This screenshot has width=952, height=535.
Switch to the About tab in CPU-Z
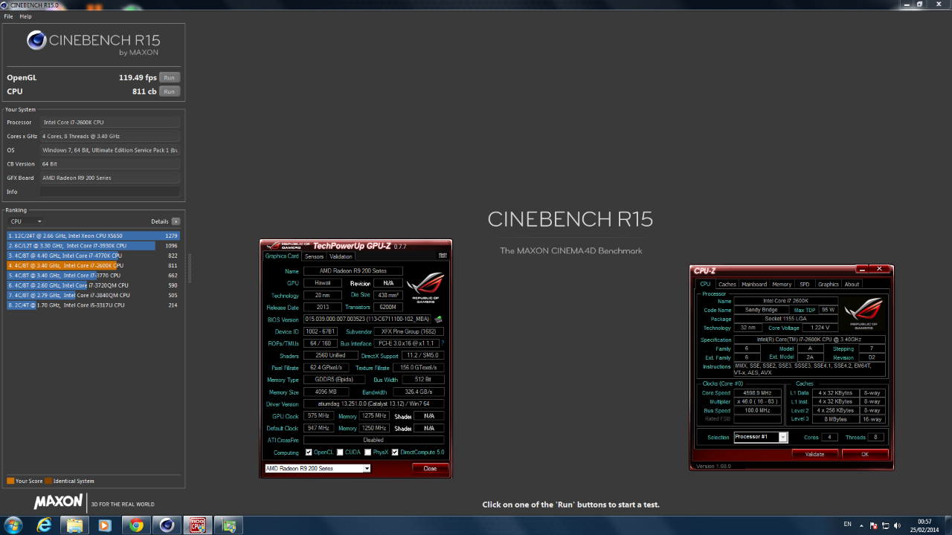click(852, 284)
